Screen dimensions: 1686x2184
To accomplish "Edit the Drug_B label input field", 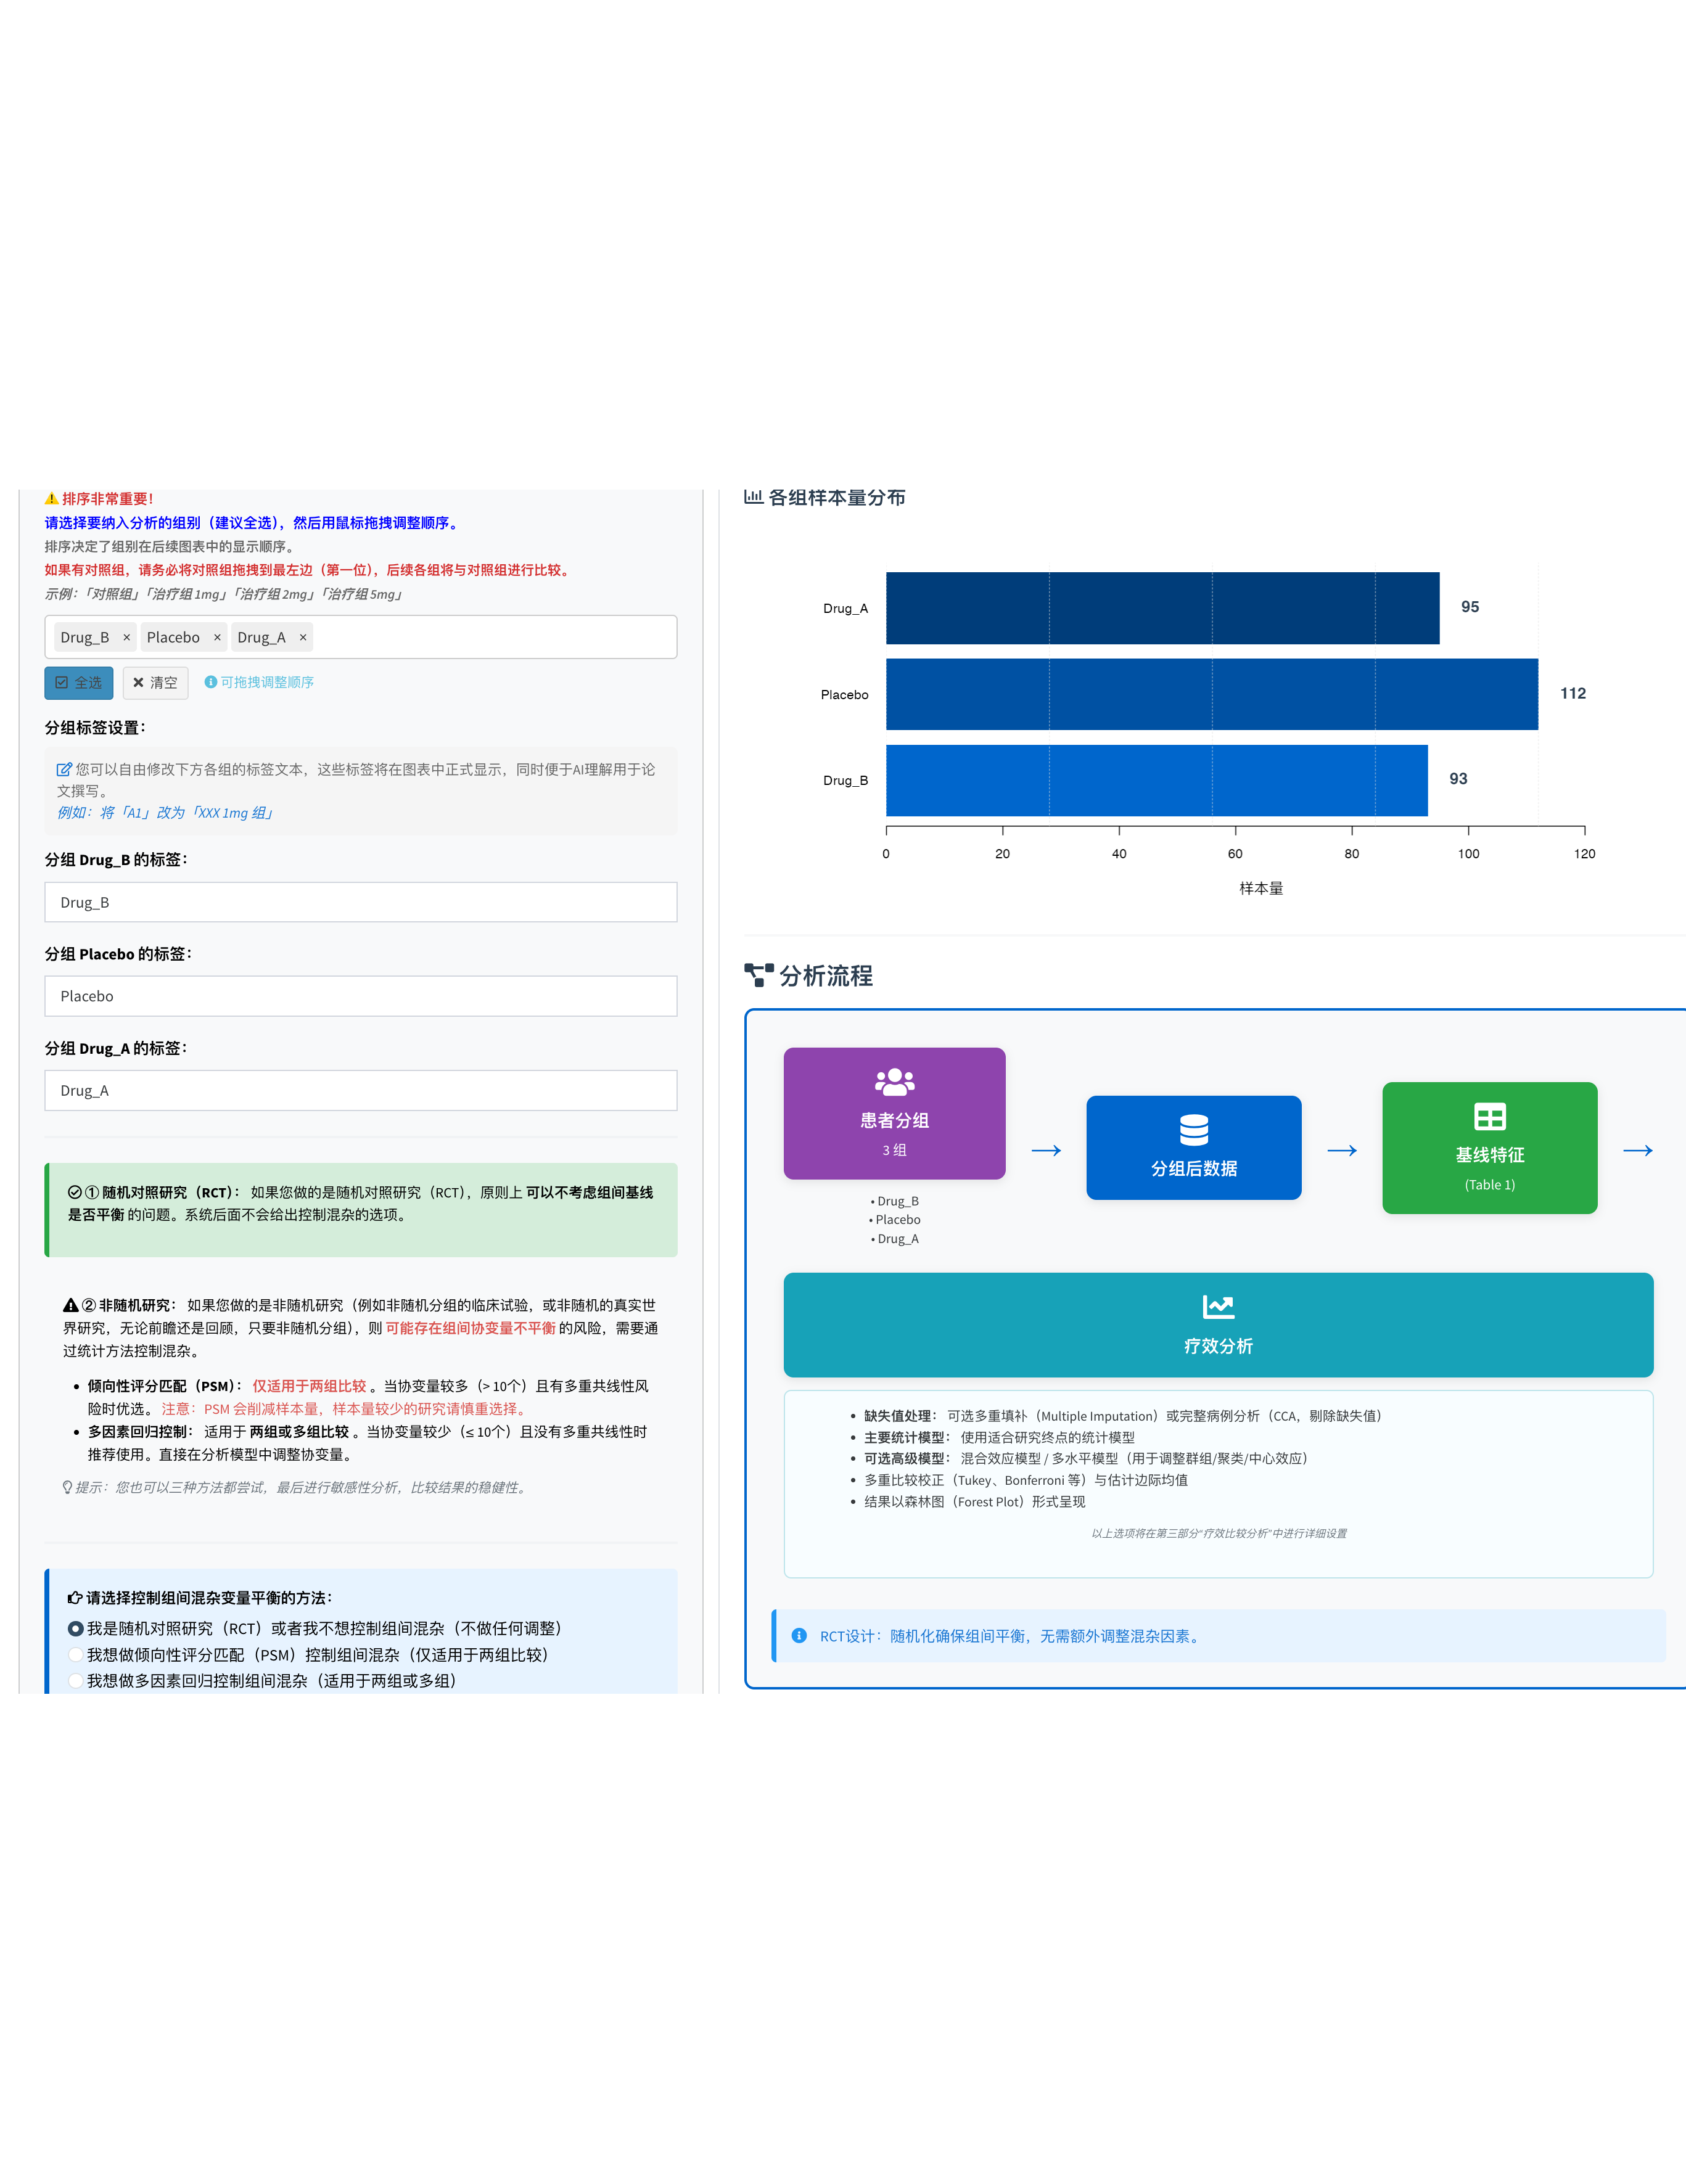I will [361, 902].
